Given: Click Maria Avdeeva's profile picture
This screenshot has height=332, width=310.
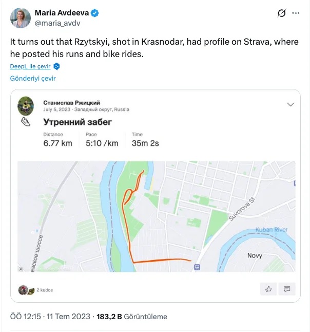Looking at the screenshot, I should pos(20,18).
